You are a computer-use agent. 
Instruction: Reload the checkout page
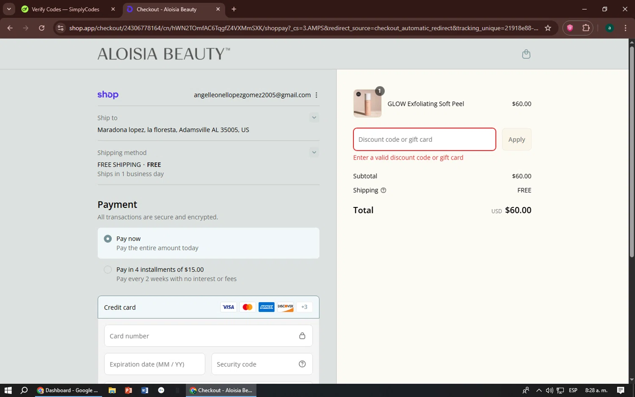coord(41,28)
